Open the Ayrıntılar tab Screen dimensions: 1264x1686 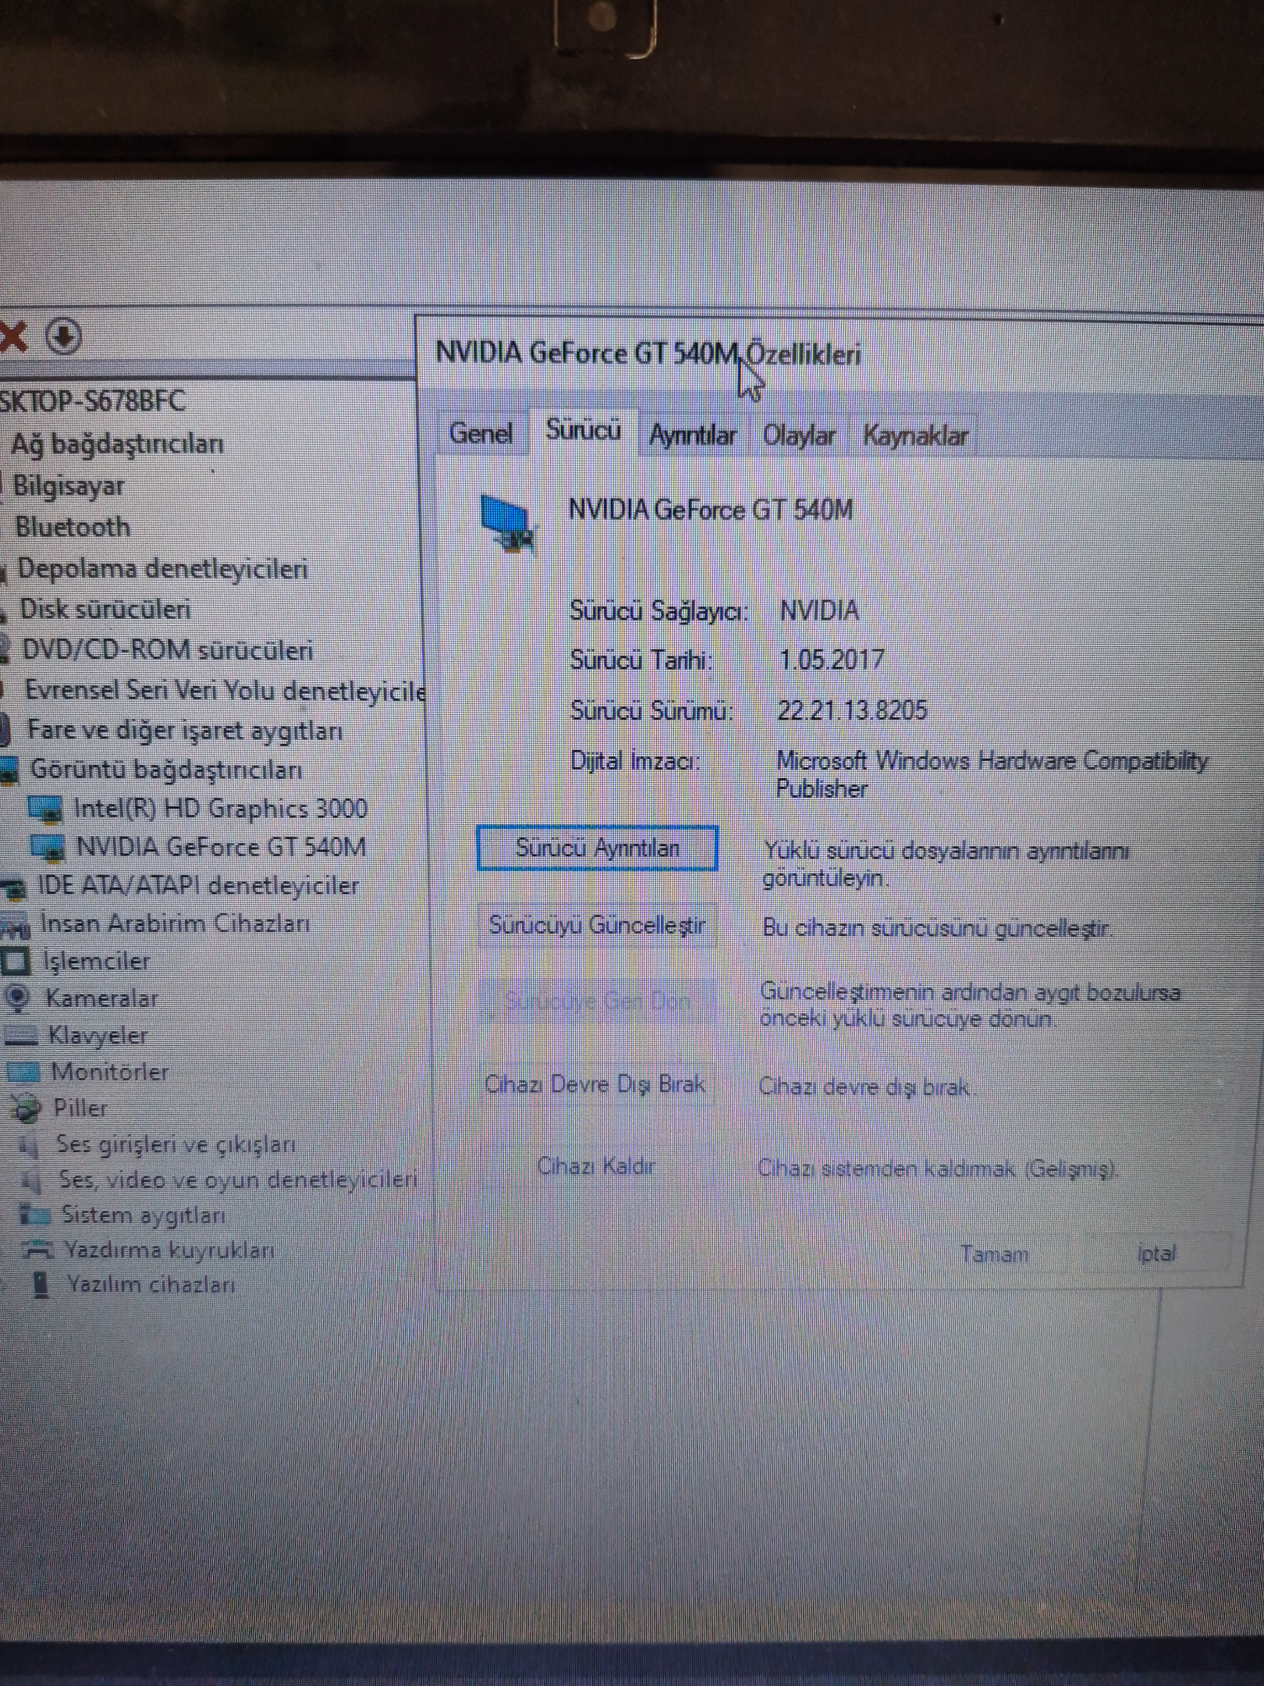(x=692, y=435)
